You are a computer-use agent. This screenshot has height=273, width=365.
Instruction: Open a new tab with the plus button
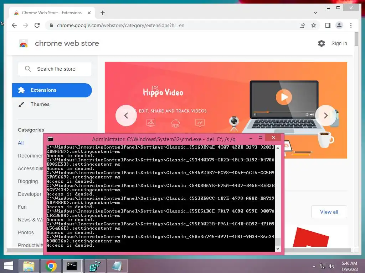(x=102, y=13)
